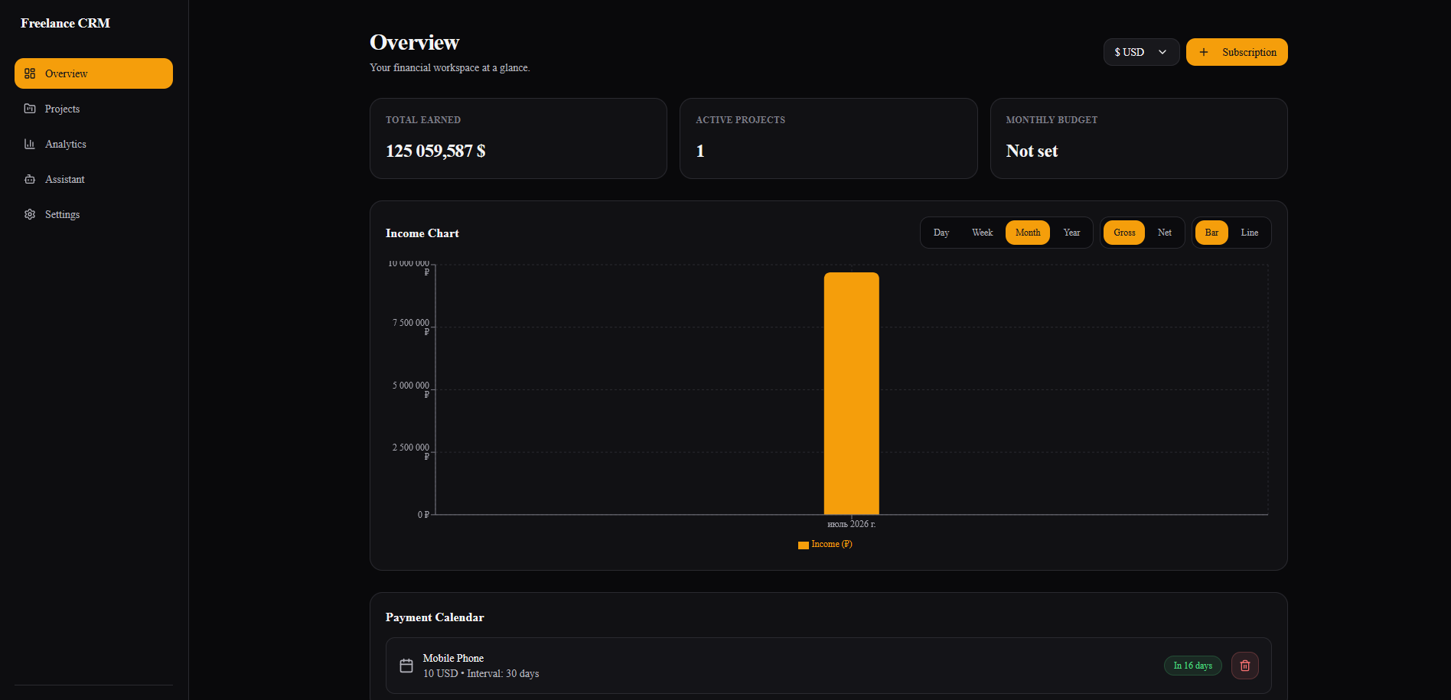
Task: Switch chart period to Day
Action: point(941,233)
